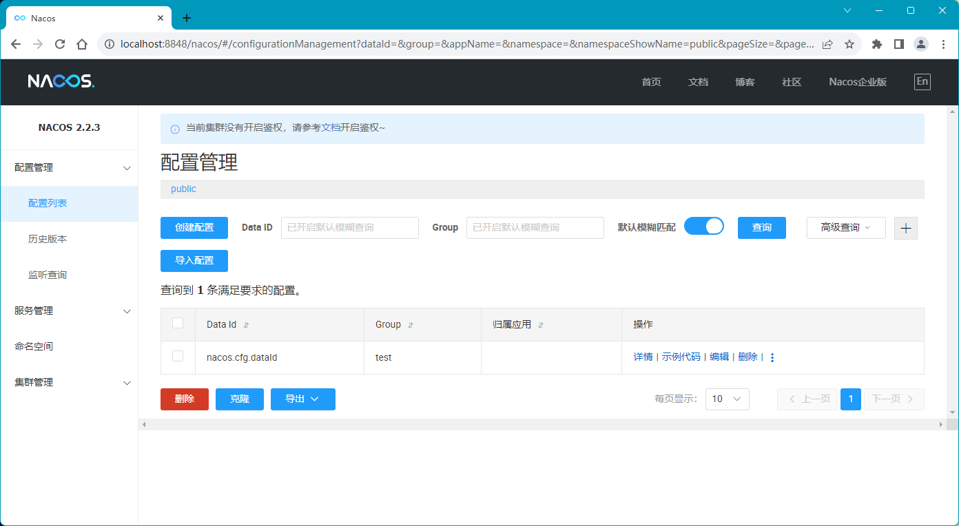The width and height of the screenshot is (959, 526).
Task: Open 详情 for nacos.cfg.dataId
Action: click(x=643, y=357)
